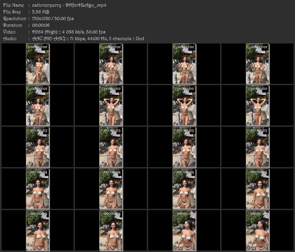Viewport: 295px width, 252px height.
Task: Open the third-row second-column thumbnail stamped 00:00:03
Action: coord(111,147)
